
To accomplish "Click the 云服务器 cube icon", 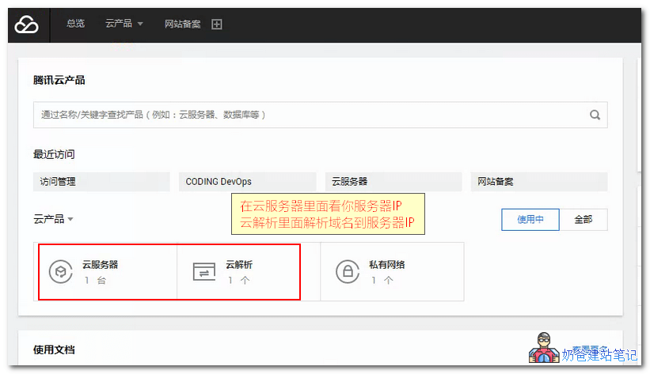I will tap(61, 272).
